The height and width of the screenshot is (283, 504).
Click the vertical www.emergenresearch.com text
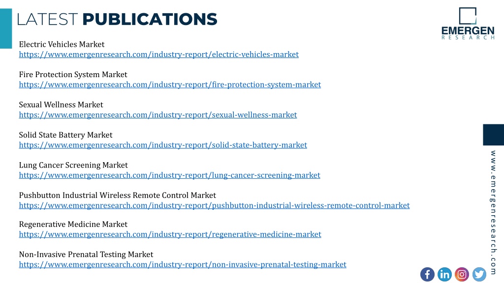tap(493, 212)
